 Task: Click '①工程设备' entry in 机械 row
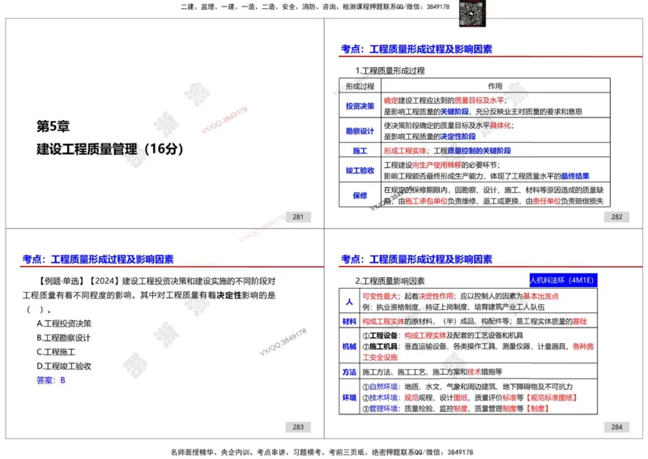pyautogui.click(x=380, y=336)
